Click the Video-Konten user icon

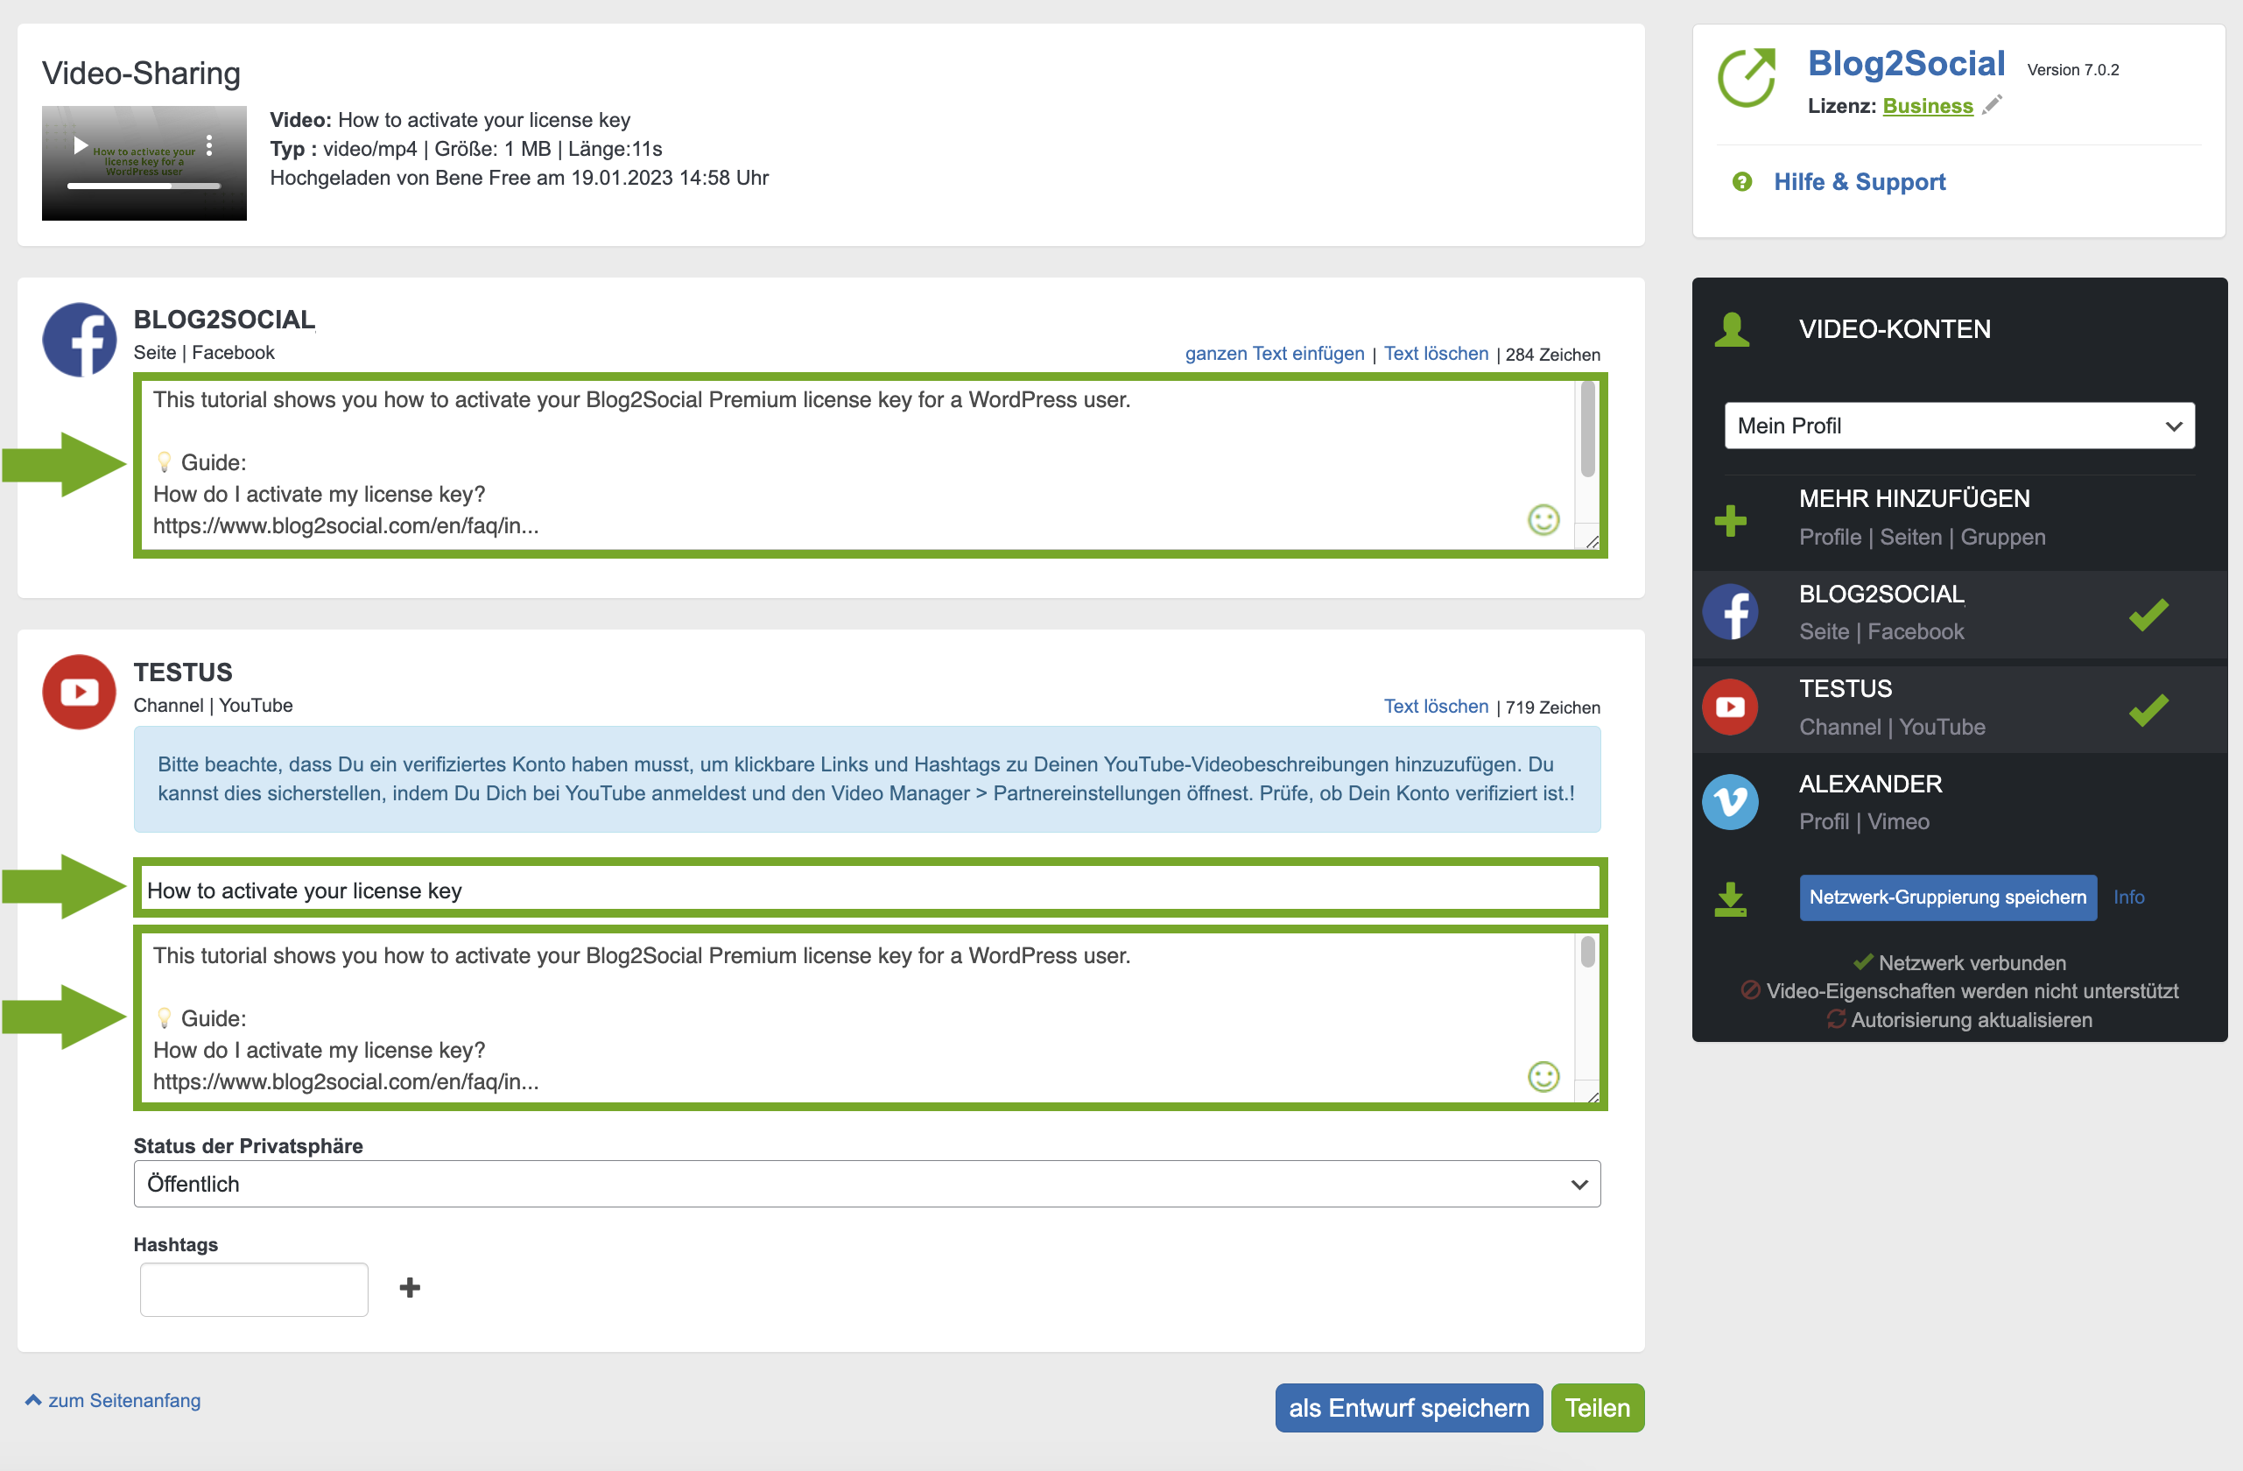coord(1731,330)
